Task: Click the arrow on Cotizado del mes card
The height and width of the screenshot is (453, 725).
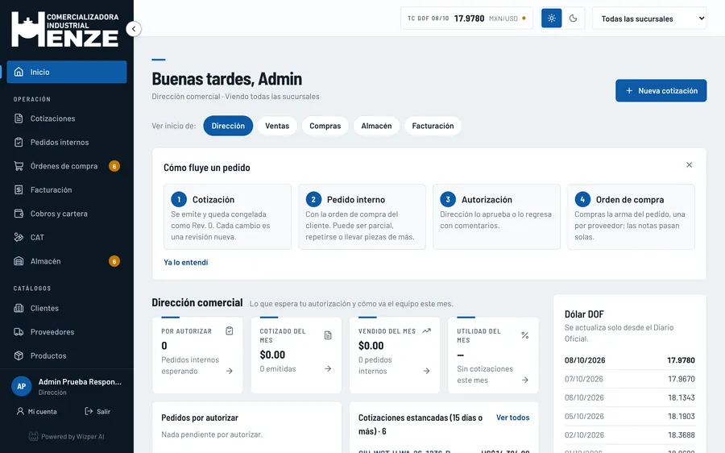Action: 328,368
